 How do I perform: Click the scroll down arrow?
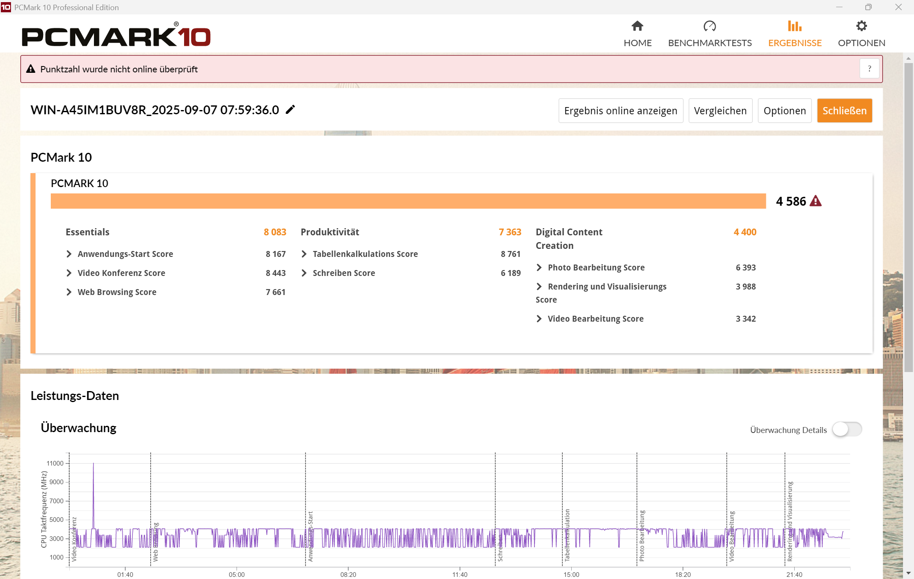[908, 573]
